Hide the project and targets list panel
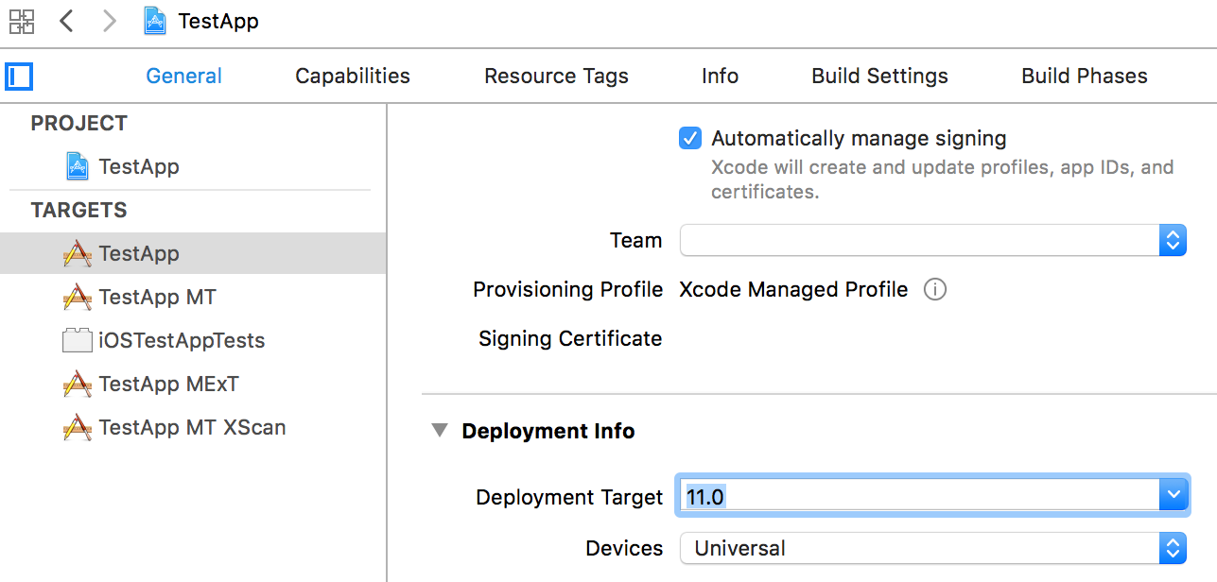 pyautogui.click(x=19, y=77)
